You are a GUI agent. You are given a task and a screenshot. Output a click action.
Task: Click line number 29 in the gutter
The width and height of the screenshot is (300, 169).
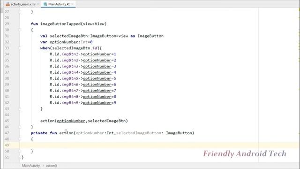point(7,24)
